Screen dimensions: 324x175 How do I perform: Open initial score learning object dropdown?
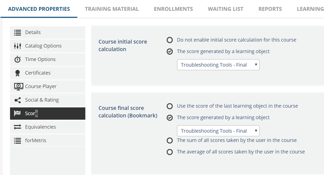click(218, 65)
